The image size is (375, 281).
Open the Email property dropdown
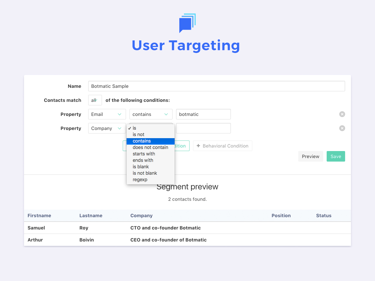[107, 114]
